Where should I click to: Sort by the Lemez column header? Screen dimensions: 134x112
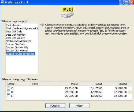point(17,84)
